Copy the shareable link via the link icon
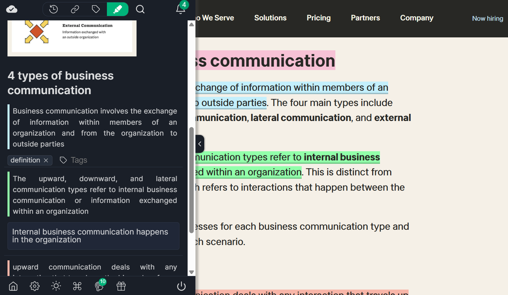The height and width of the screenshot is (295, 508). pos(75,9)
